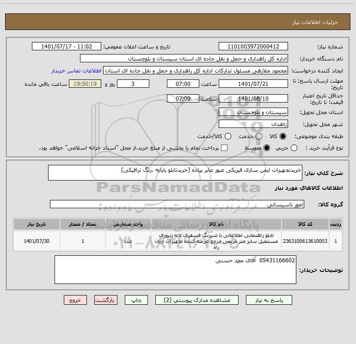Select the کالا/خدمت radio button
This screenshot has height=344, width=356.
click(228, 136)
